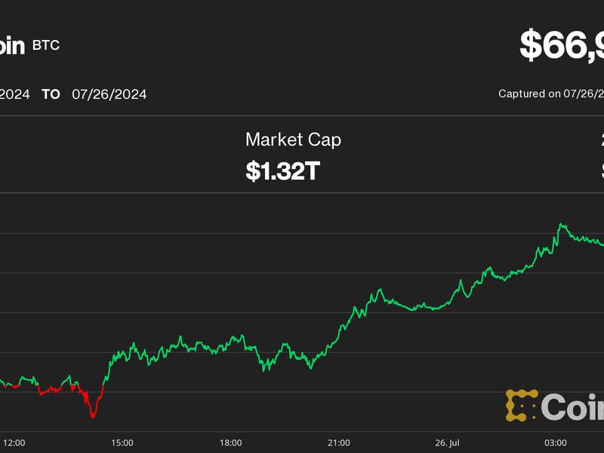Select the BTC ticker label
604x453 pixels.
pyautogui.click(x=45, y=45)
